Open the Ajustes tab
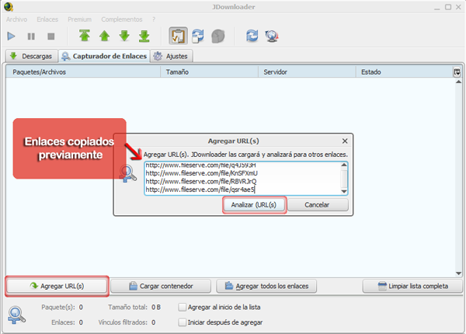The height and width of the screenshot is (334, 466). 171,56
